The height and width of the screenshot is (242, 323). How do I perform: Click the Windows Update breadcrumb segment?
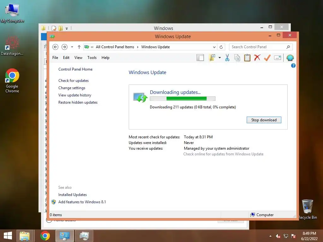coord(156,47)
